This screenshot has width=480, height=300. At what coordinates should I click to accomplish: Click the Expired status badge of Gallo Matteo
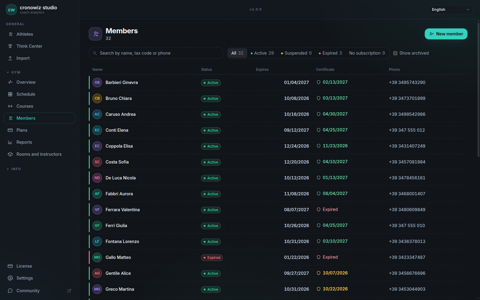212,258
